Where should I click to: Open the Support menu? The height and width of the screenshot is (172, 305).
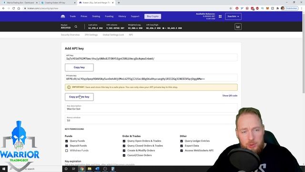point(135,16)
